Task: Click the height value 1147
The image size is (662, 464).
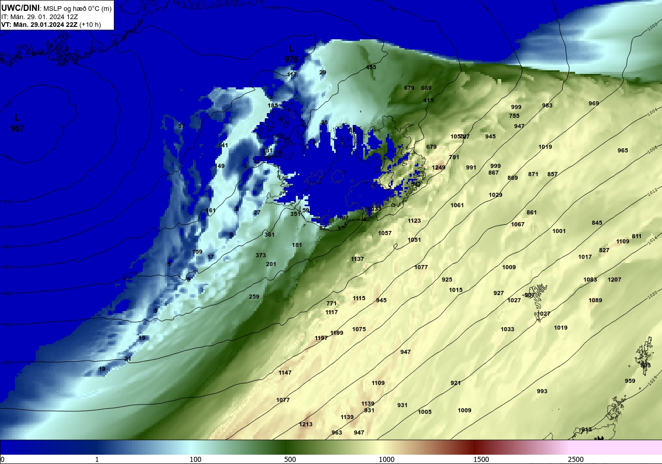Action: [285, 373]
